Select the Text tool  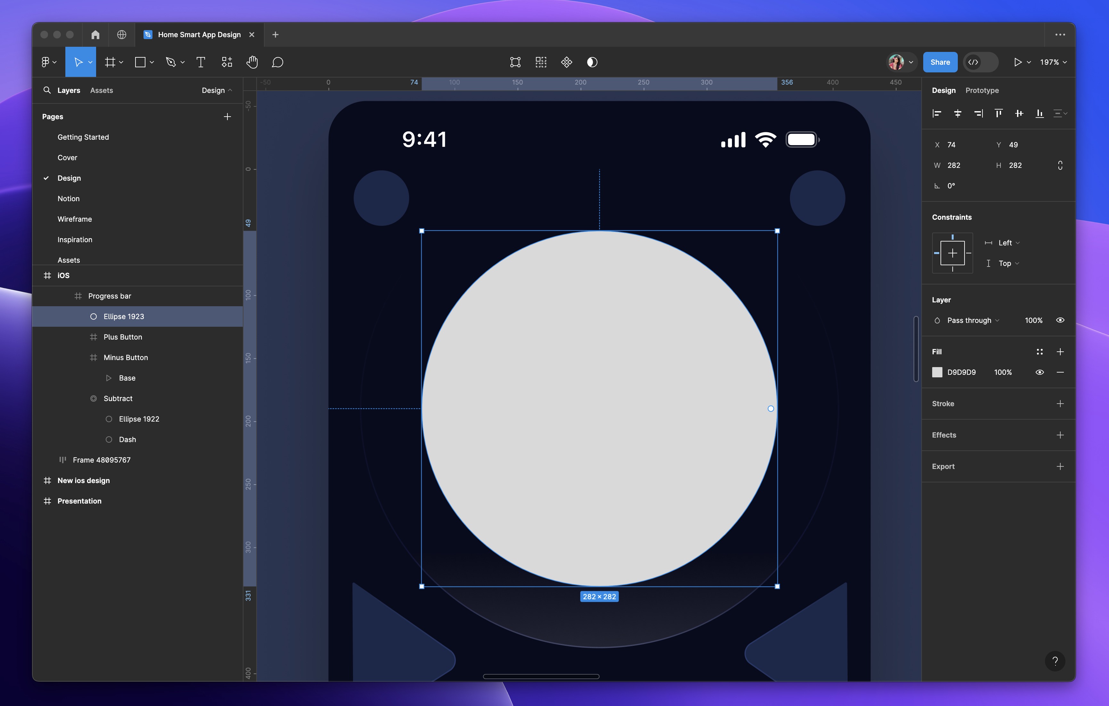click(x=200, y=62)
